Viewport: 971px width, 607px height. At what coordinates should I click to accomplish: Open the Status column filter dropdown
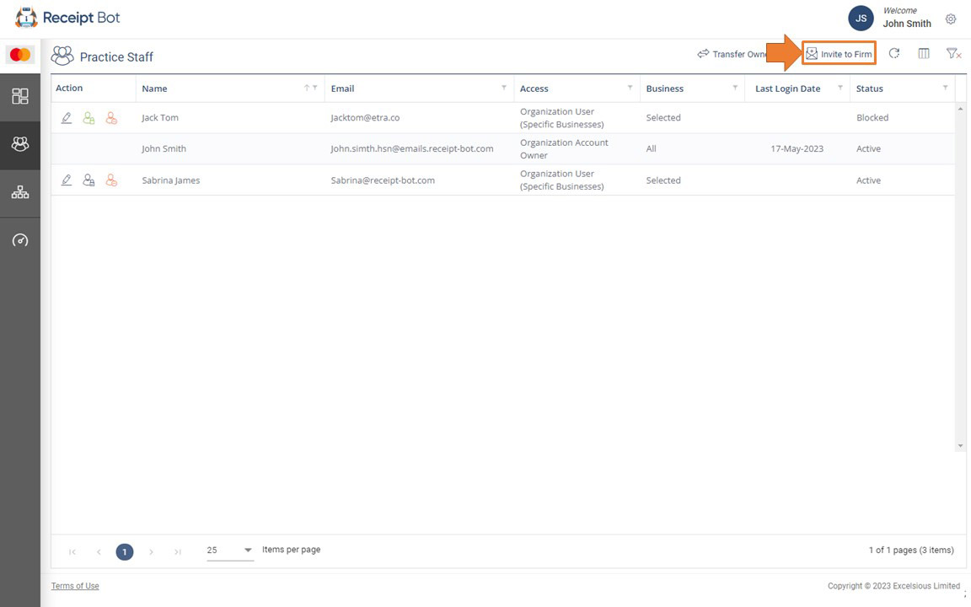[945, 88]
